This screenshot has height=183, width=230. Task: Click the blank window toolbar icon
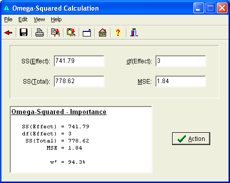(x=87, y=32)
